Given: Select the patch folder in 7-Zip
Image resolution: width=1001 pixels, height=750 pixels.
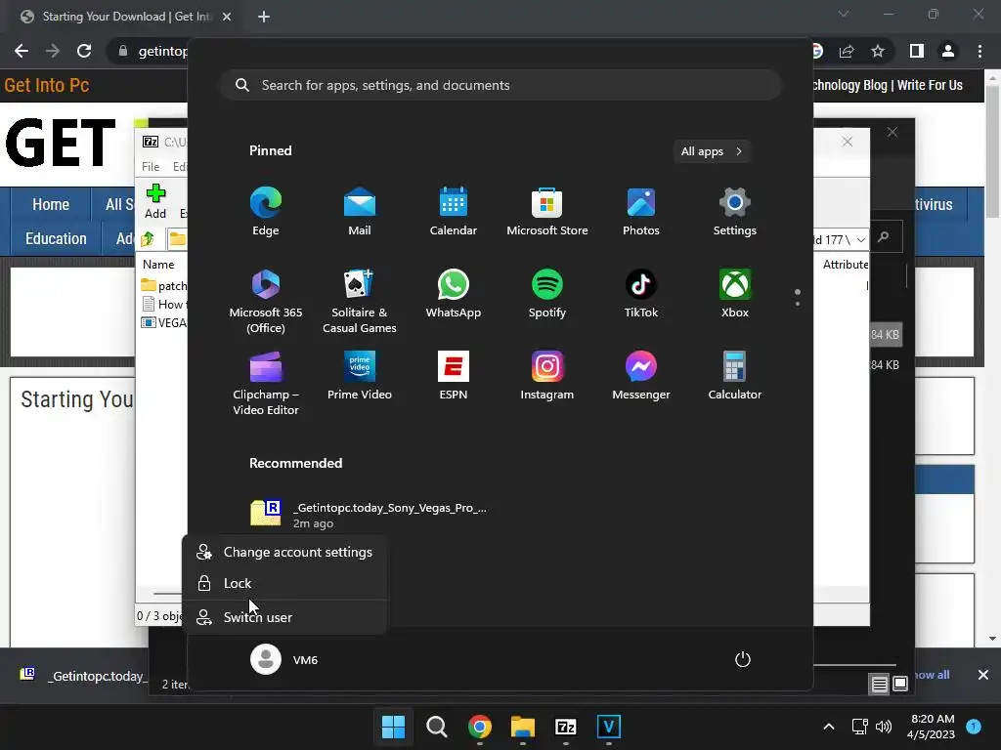Looking at the screenshot, I should point(164,286).
